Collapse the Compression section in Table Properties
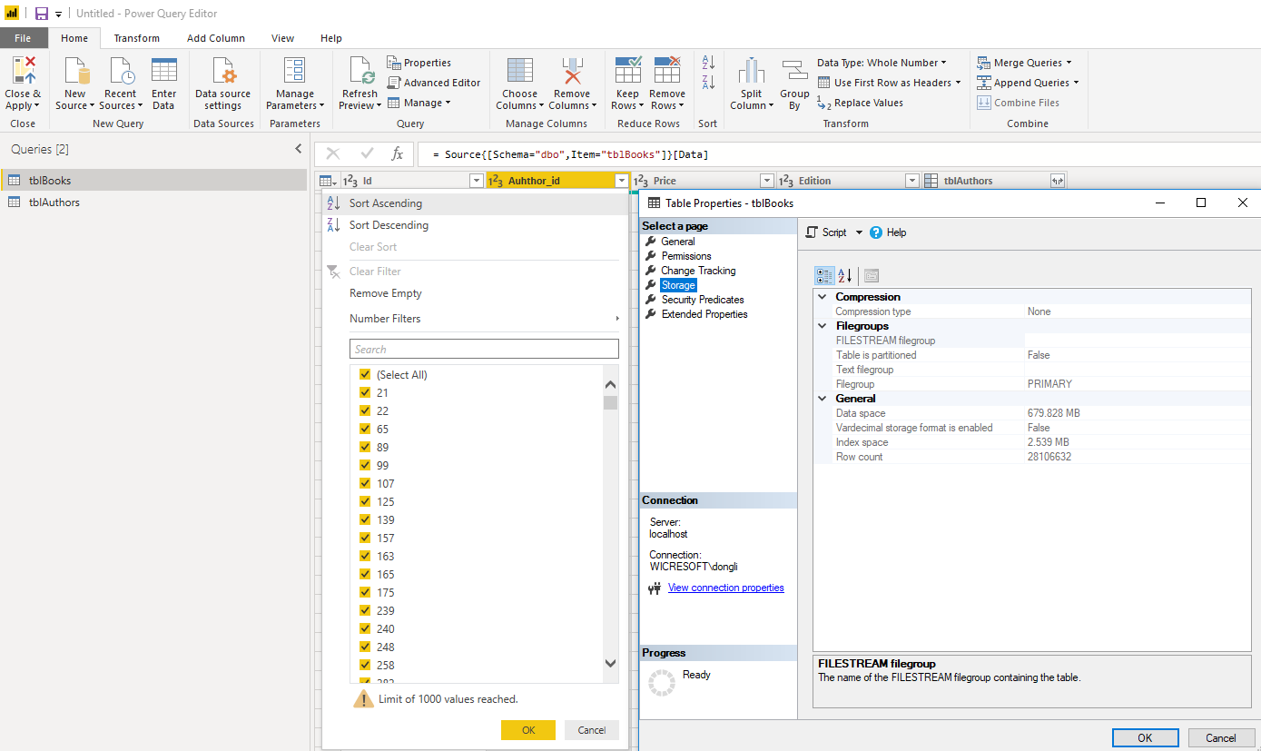1261x751 pixels. pyautogui.click(x=823, y=297)
